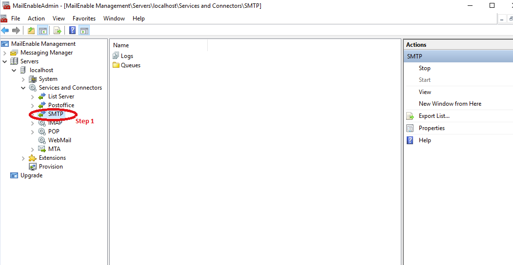Viewport: 513px width, 265px height.
Task: Select WebMail label in tree
Action: point(59,140)
